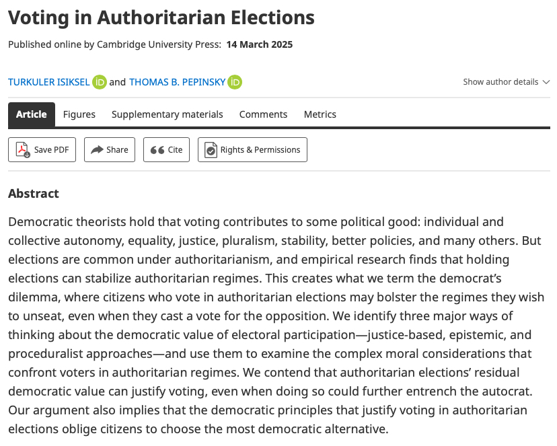View the Metrics tab
557x446 pixels.
coord(320,114)
